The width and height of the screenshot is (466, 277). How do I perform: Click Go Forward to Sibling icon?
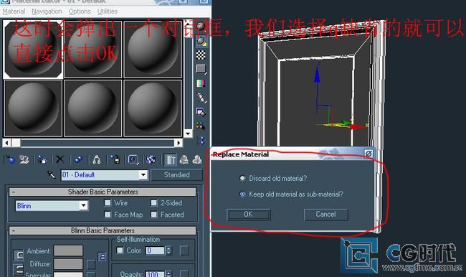point(197,160)
